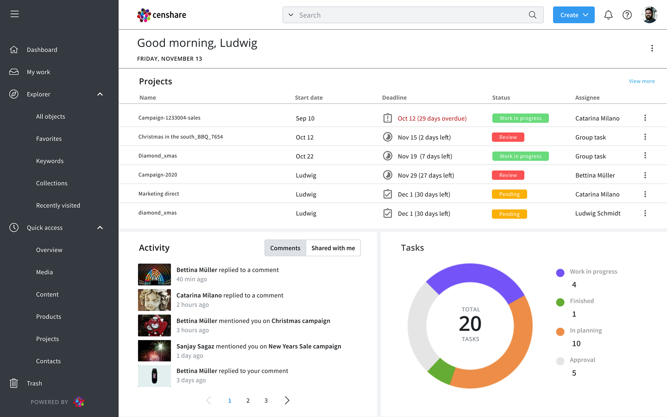Click the Work in progress purple legend dot
Viewport: 667px width, 417px height.
pyautogui.click(x=560, y=273)
